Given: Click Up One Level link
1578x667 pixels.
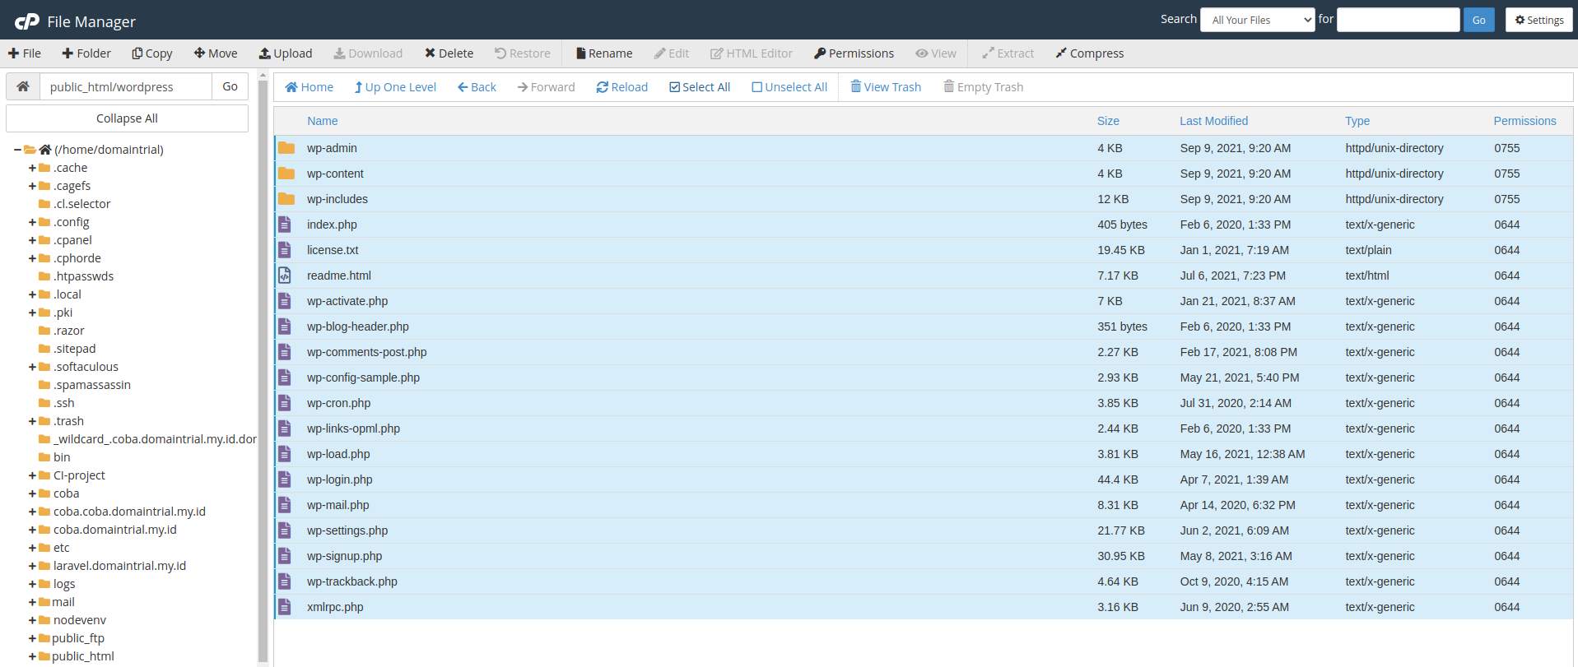Looking at the screenshot, I should click(395, 87).
